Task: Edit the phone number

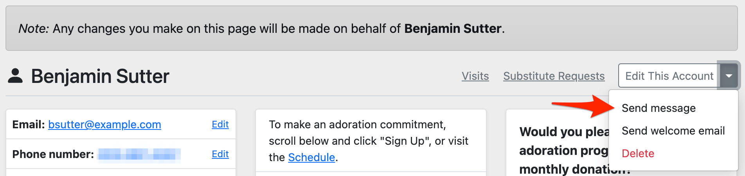Action: 220,154
